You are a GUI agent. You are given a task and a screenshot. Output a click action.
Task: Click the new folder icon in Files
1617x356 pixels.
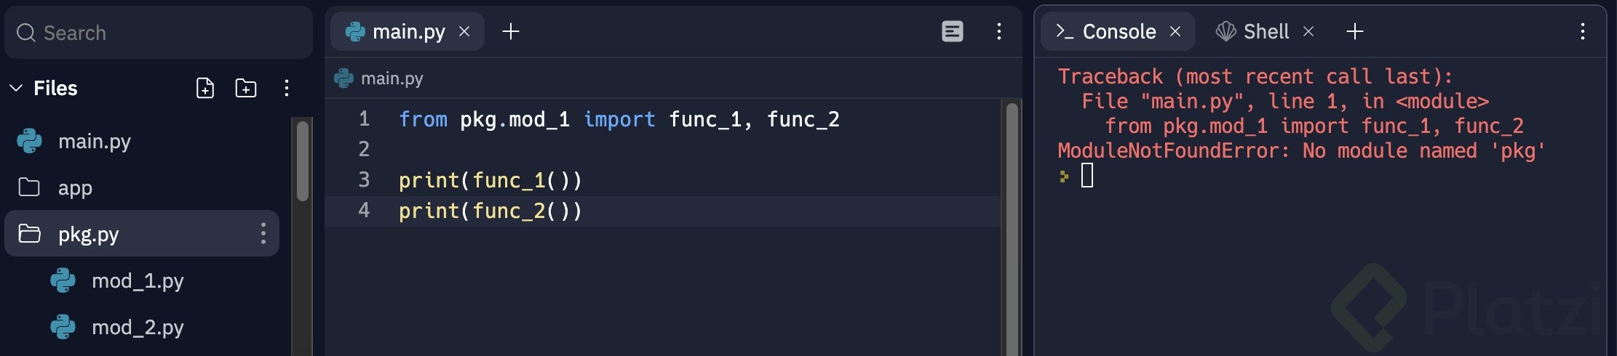(x=246, y=88)
